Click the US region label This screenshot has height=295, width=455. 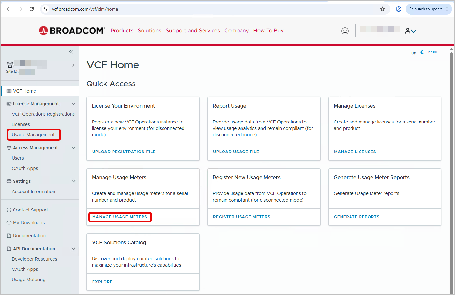[x=414, y=53]
